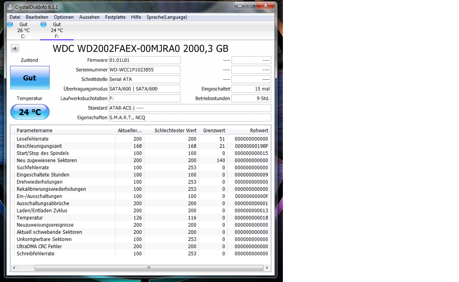The image size is (459, 282).
Task: Click the Aktueller... column header
Action: pos(129,131)
